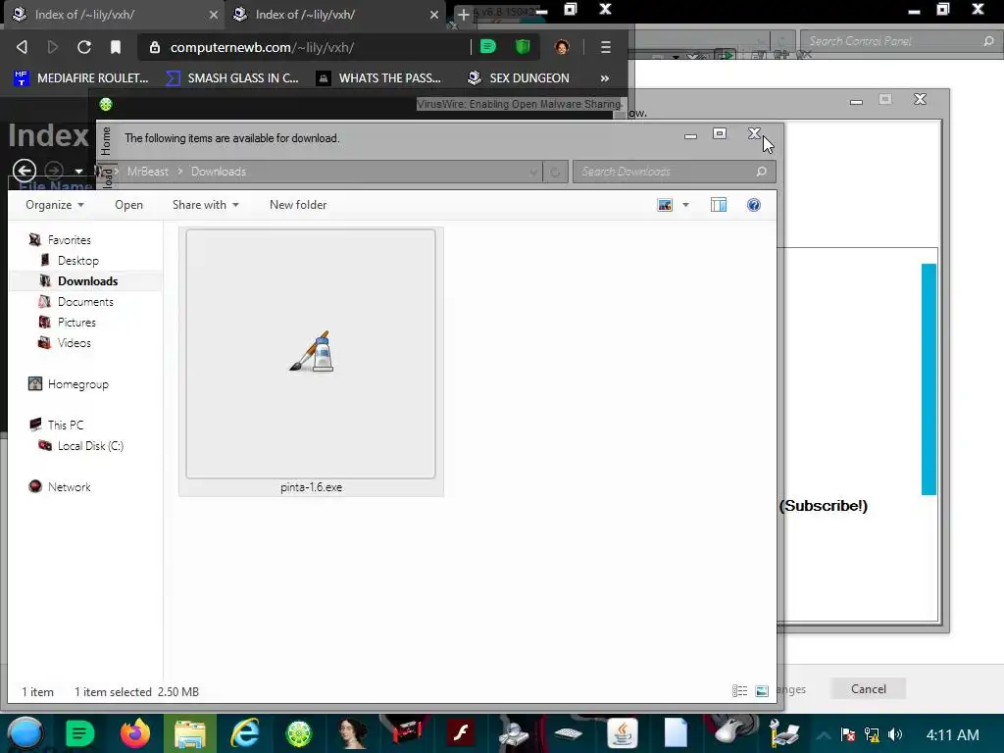
Task: Open the green shield extension icon
Action: [x=523, y=47]
